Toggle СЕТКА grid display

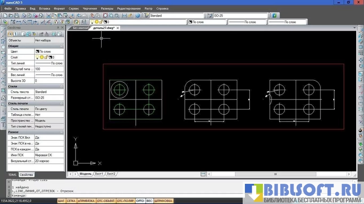[x=71, y=201]
